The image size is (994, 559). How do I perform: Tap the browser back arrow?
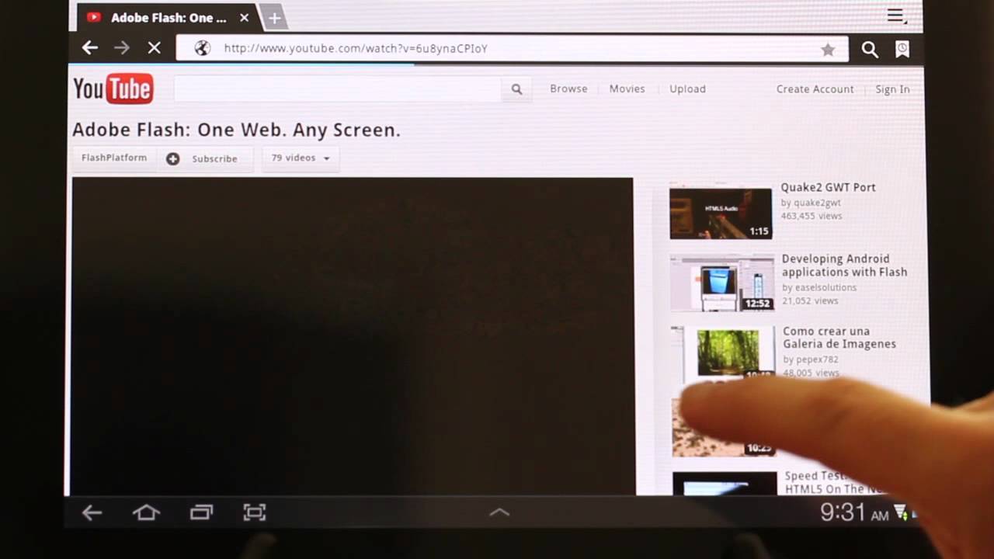pyautogui.click(x=90, y=48)
